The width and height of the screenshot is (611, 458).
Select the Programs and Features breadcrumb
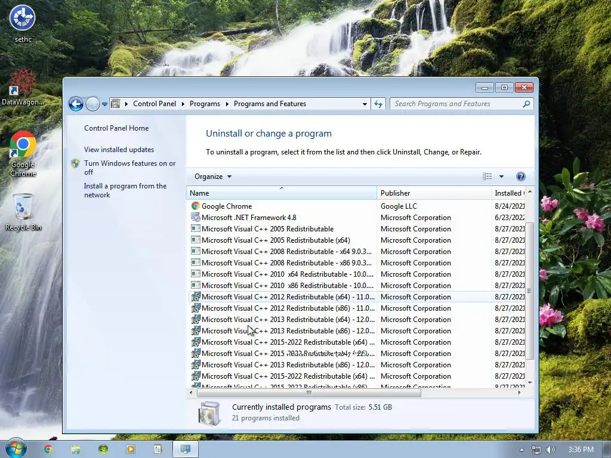[270, 104]
